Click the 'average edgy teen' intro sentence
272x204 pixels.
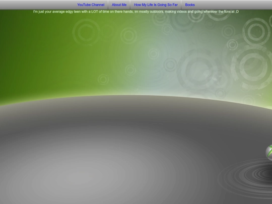[136, 12]
